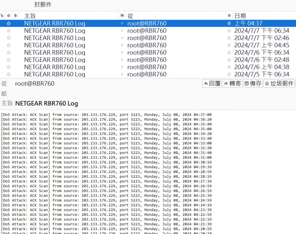Toggle read dot on 2024/7/6 上午 04:38 message
The image size is (296, 234).
122,67
